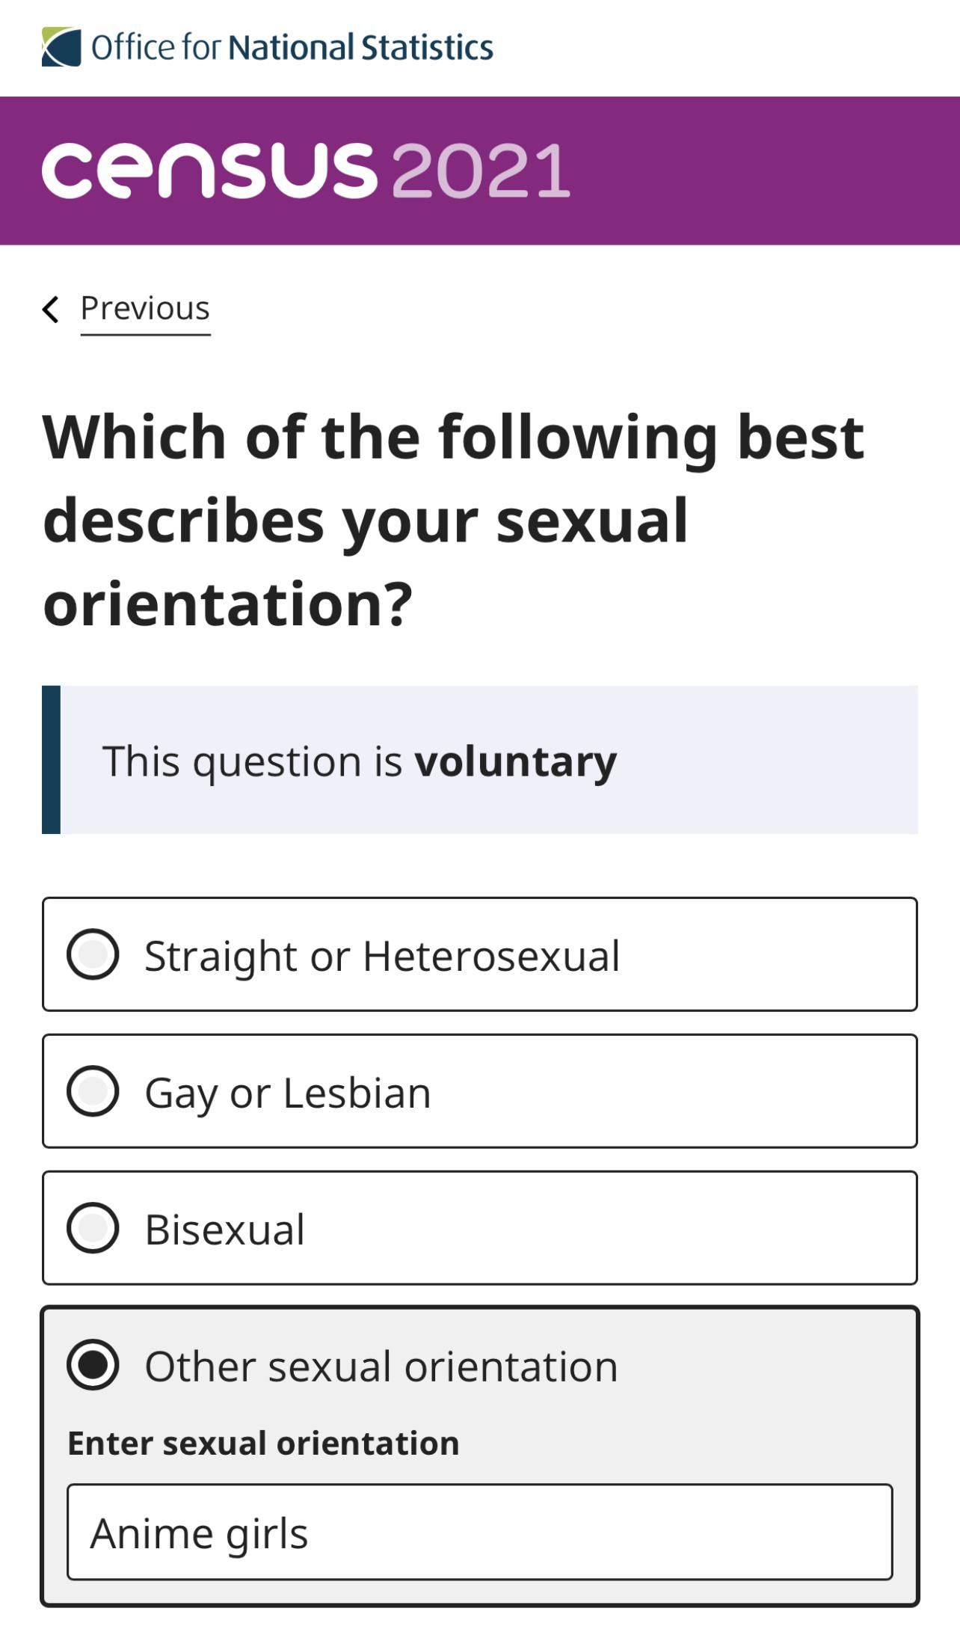Choose the Gay or Lesbian radio button
The image size is (960, 1629).
(x=93, y=1091)
